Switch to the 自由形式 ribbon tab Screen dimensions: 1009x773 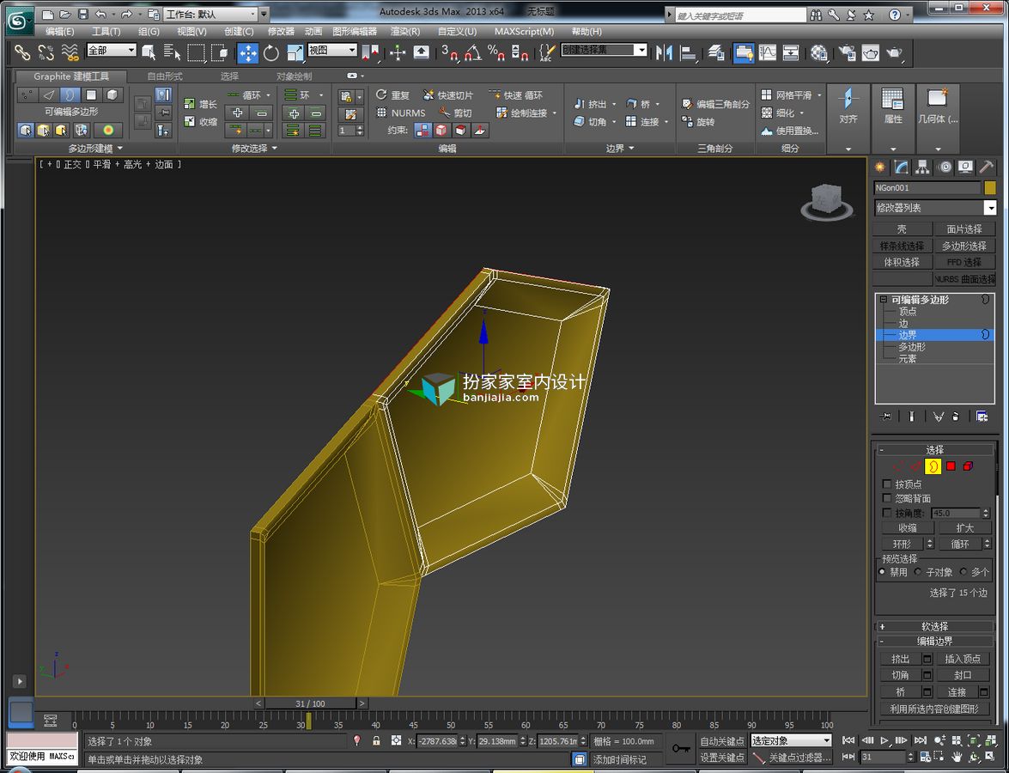[165, 76]
